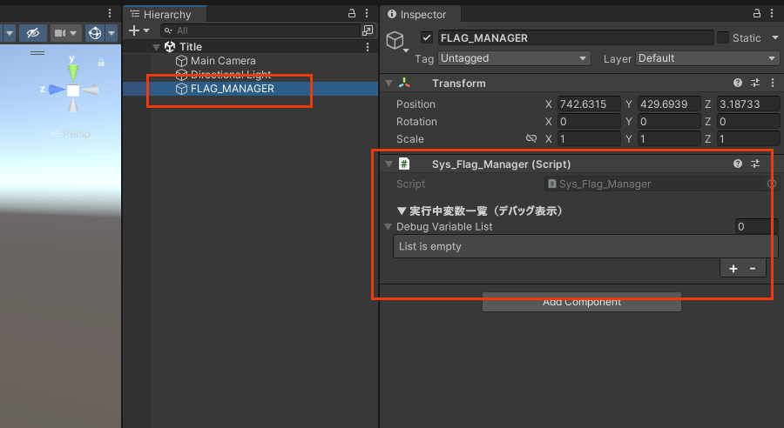Viewport: 784px width, 428px height.
Task: Open the Layer dropdown showing Default
Action: point(706,58)
